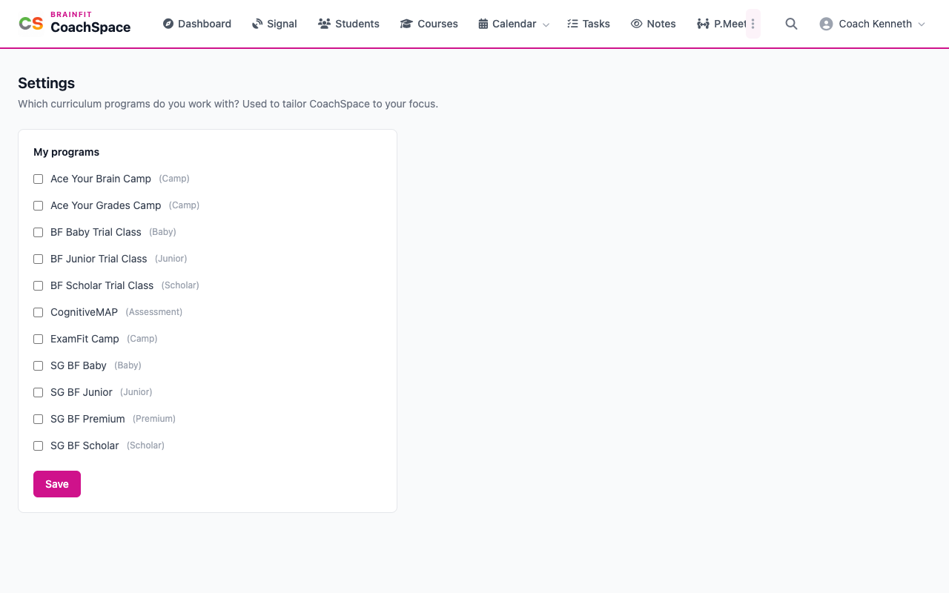The width and height of the screenshot is (949, 593).
Task: Click the ExamFit Camp label
Action: click(85, 339)
